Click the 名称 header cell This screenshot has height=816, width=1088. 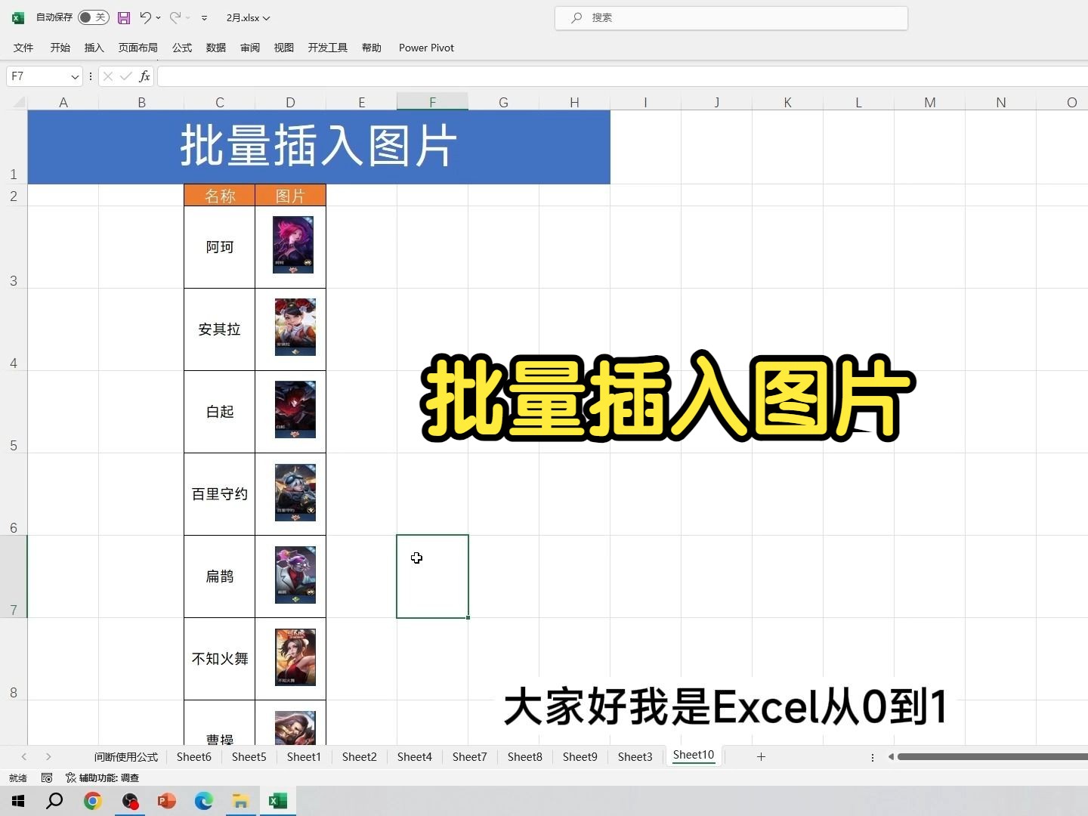coord(219,196)
